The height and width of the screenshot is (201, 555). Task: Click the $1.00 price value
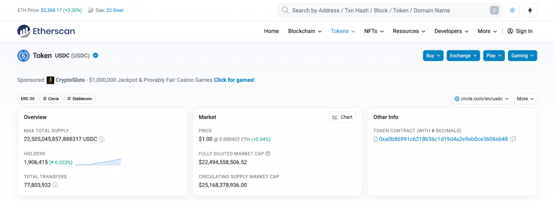(x=205, y=139)
